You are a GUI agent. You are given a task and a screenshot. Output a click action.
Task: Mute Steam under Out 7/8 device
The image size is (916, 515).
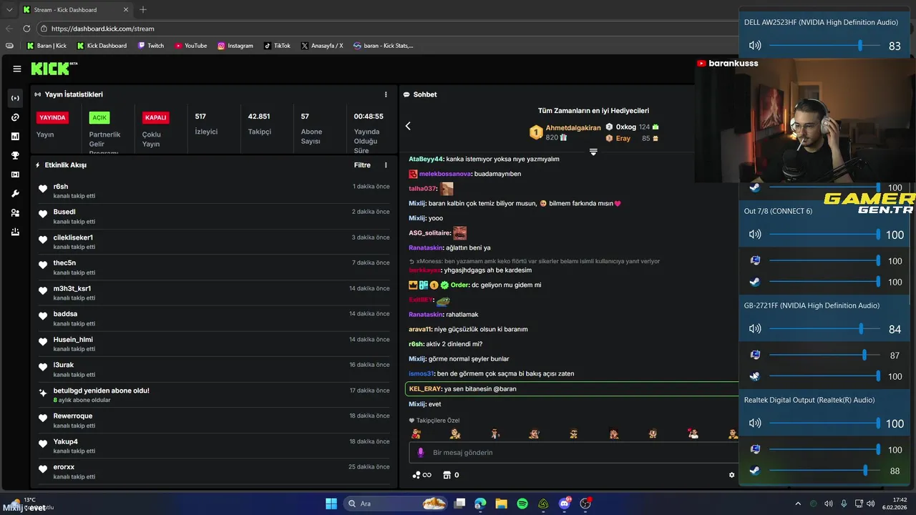[755, 282]
